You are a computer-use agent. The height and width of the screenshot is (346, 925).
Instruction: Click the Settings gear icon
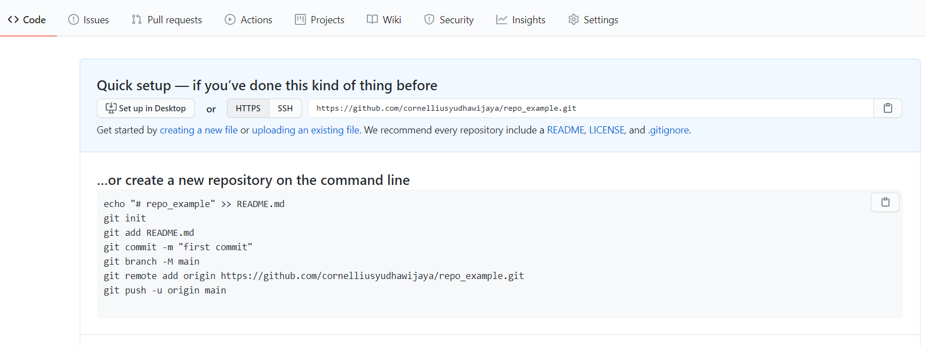[574, 19]
